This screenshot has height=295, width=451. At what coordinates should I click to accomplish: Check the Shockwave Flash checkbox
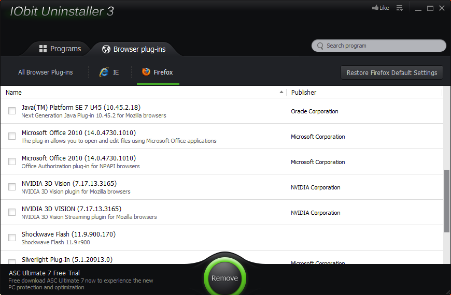(x=12, y=237)
